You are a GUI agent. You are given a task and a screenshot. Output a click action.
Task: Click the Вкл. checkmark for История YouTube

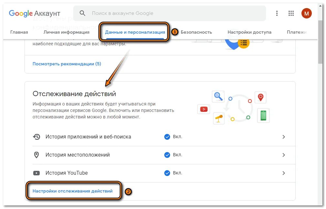click(167, 173)
